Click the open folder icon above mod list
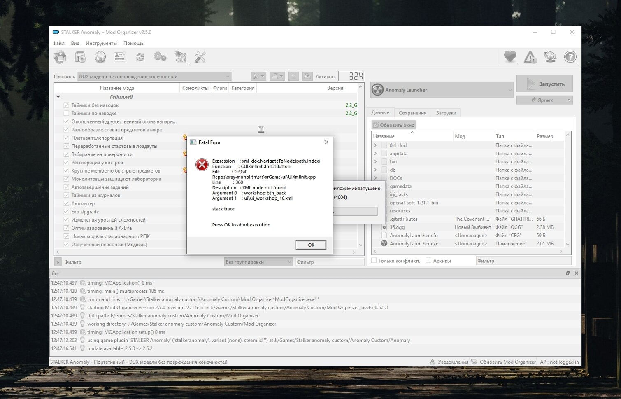The image size is (621, 399). (x=277, y=76)
